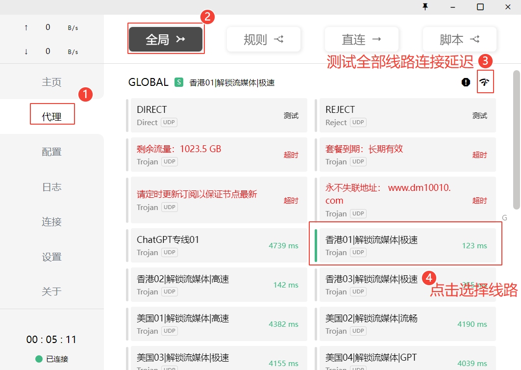Maximize the application window
This screenshot has height=370, width=521.
(480, 7)
